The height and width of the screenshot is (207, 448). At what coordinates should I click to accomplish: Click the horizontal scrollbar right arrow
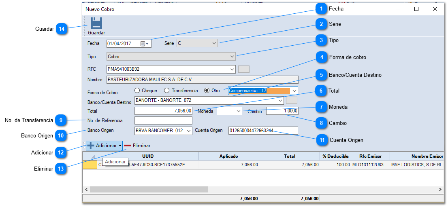tap(441, 189)
